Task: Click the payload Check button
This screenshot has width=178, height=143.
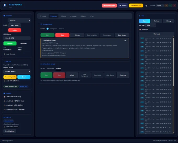Action: tap(24, 77)
